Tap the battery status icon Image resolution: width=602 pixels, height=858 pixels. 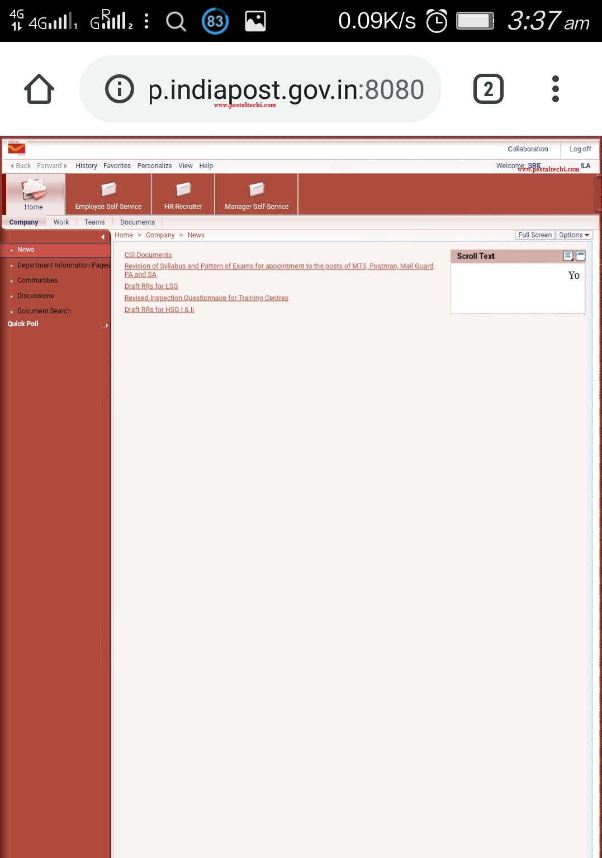coord(475,21)
